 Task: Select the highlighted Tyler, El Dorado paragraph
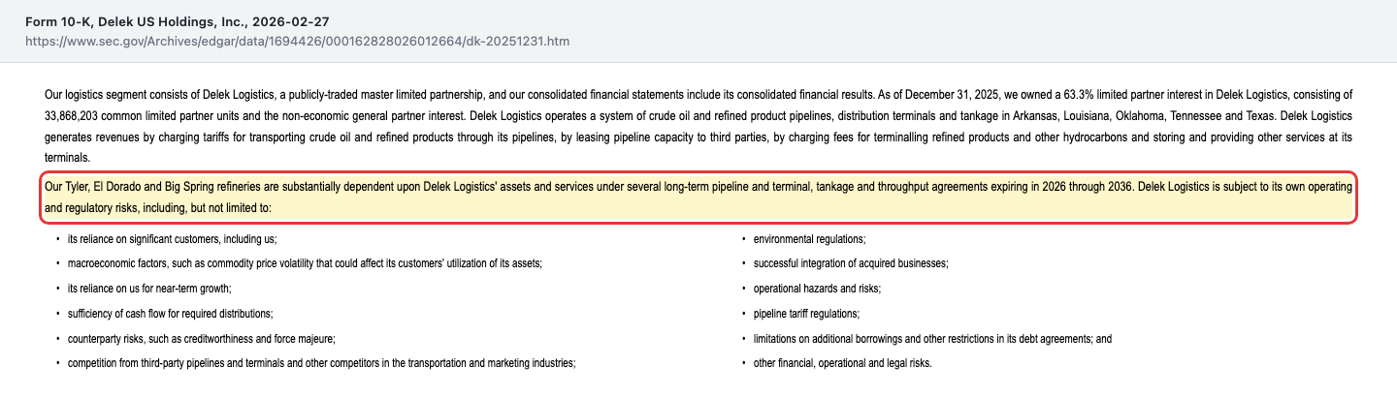tap(698, 198)
